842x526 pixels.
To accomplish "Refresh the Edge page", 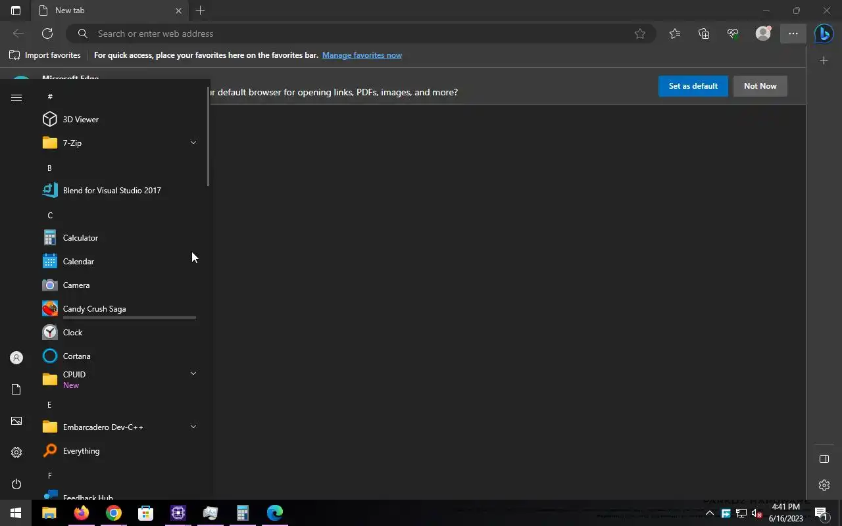I will [47, 34].
